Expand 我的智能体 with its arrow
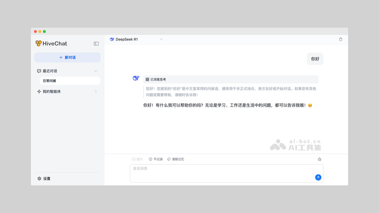 (x=95, y=92)
